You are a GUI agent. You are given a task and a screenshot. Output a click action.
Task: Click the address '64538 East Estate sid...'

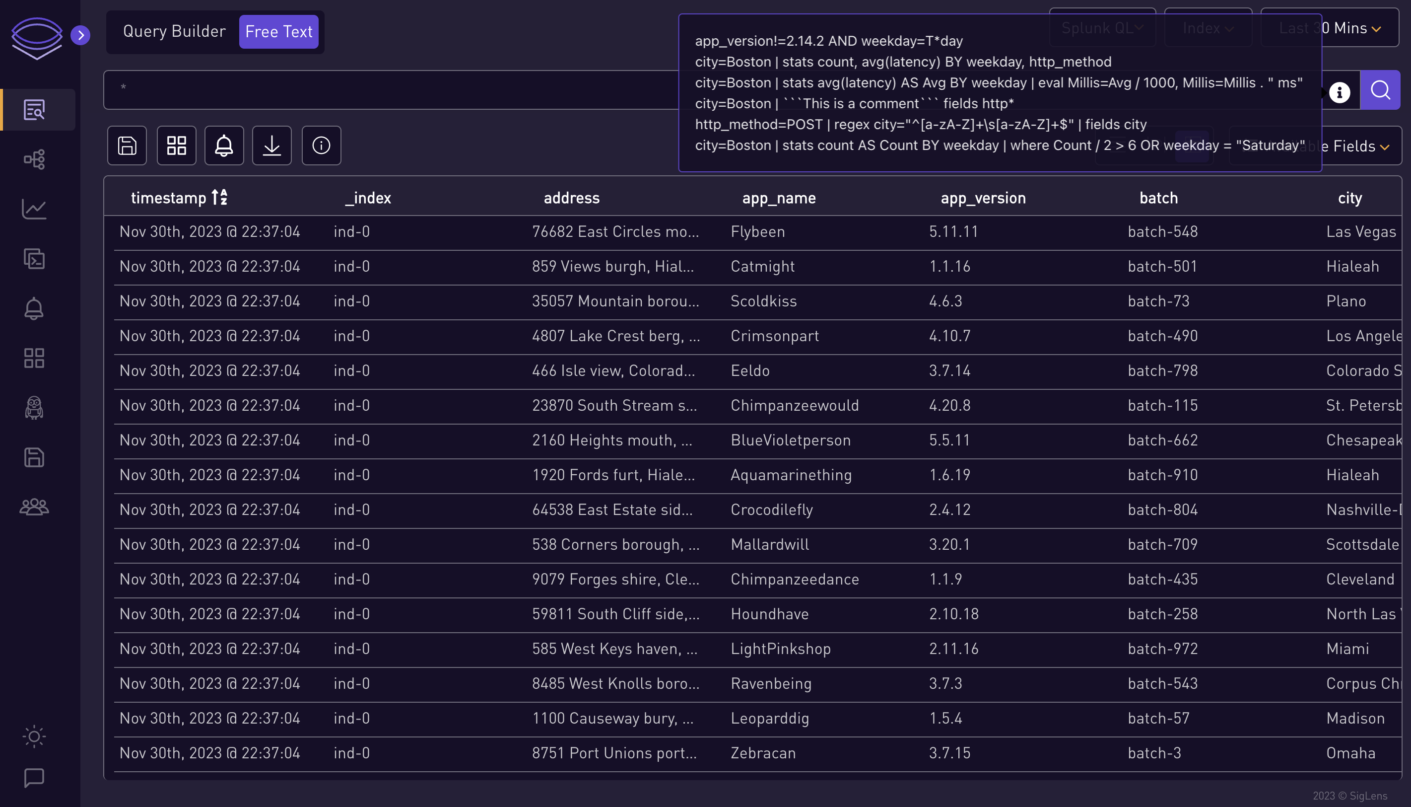coord(612,510)
